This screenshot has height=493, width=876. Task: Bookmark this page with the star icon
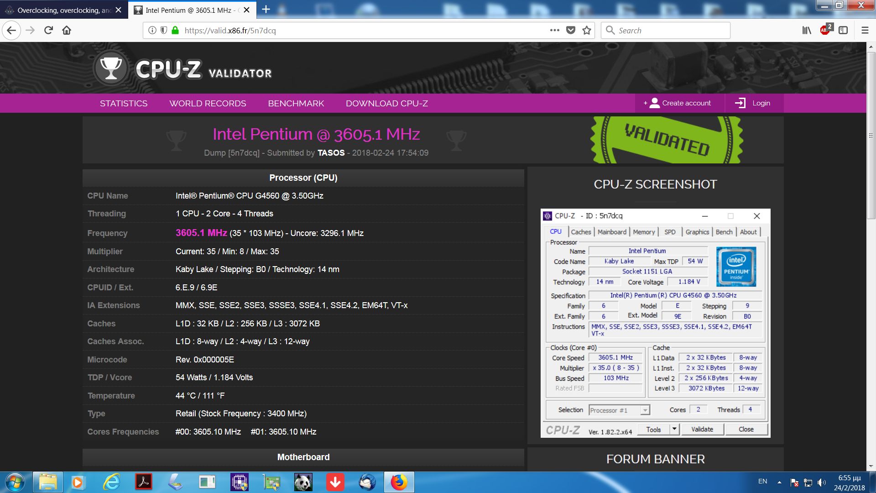point(587,31)
